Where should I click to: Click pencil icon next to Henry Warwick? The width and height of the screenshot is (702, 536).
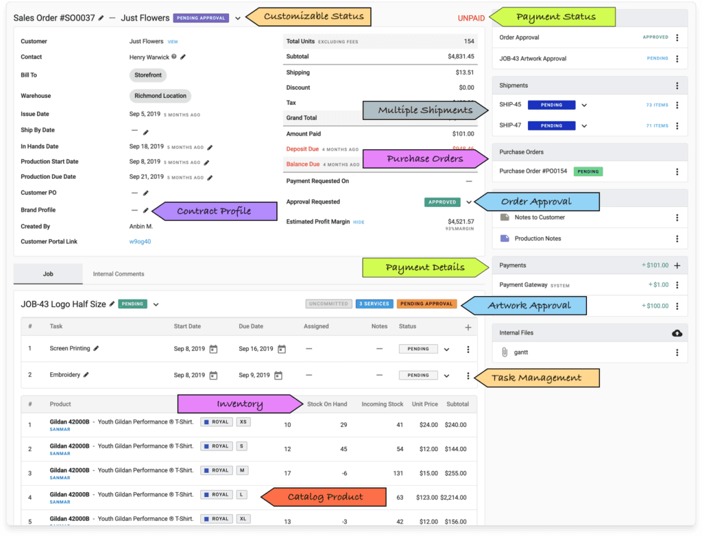tap(183, 57)
